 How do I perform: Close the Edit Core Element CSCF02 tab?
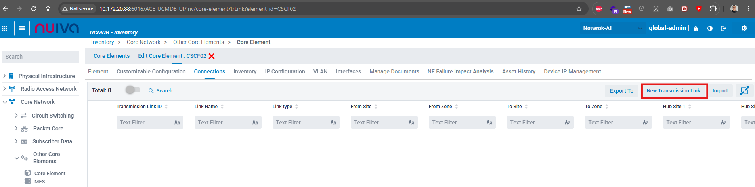tap(212, 56)
